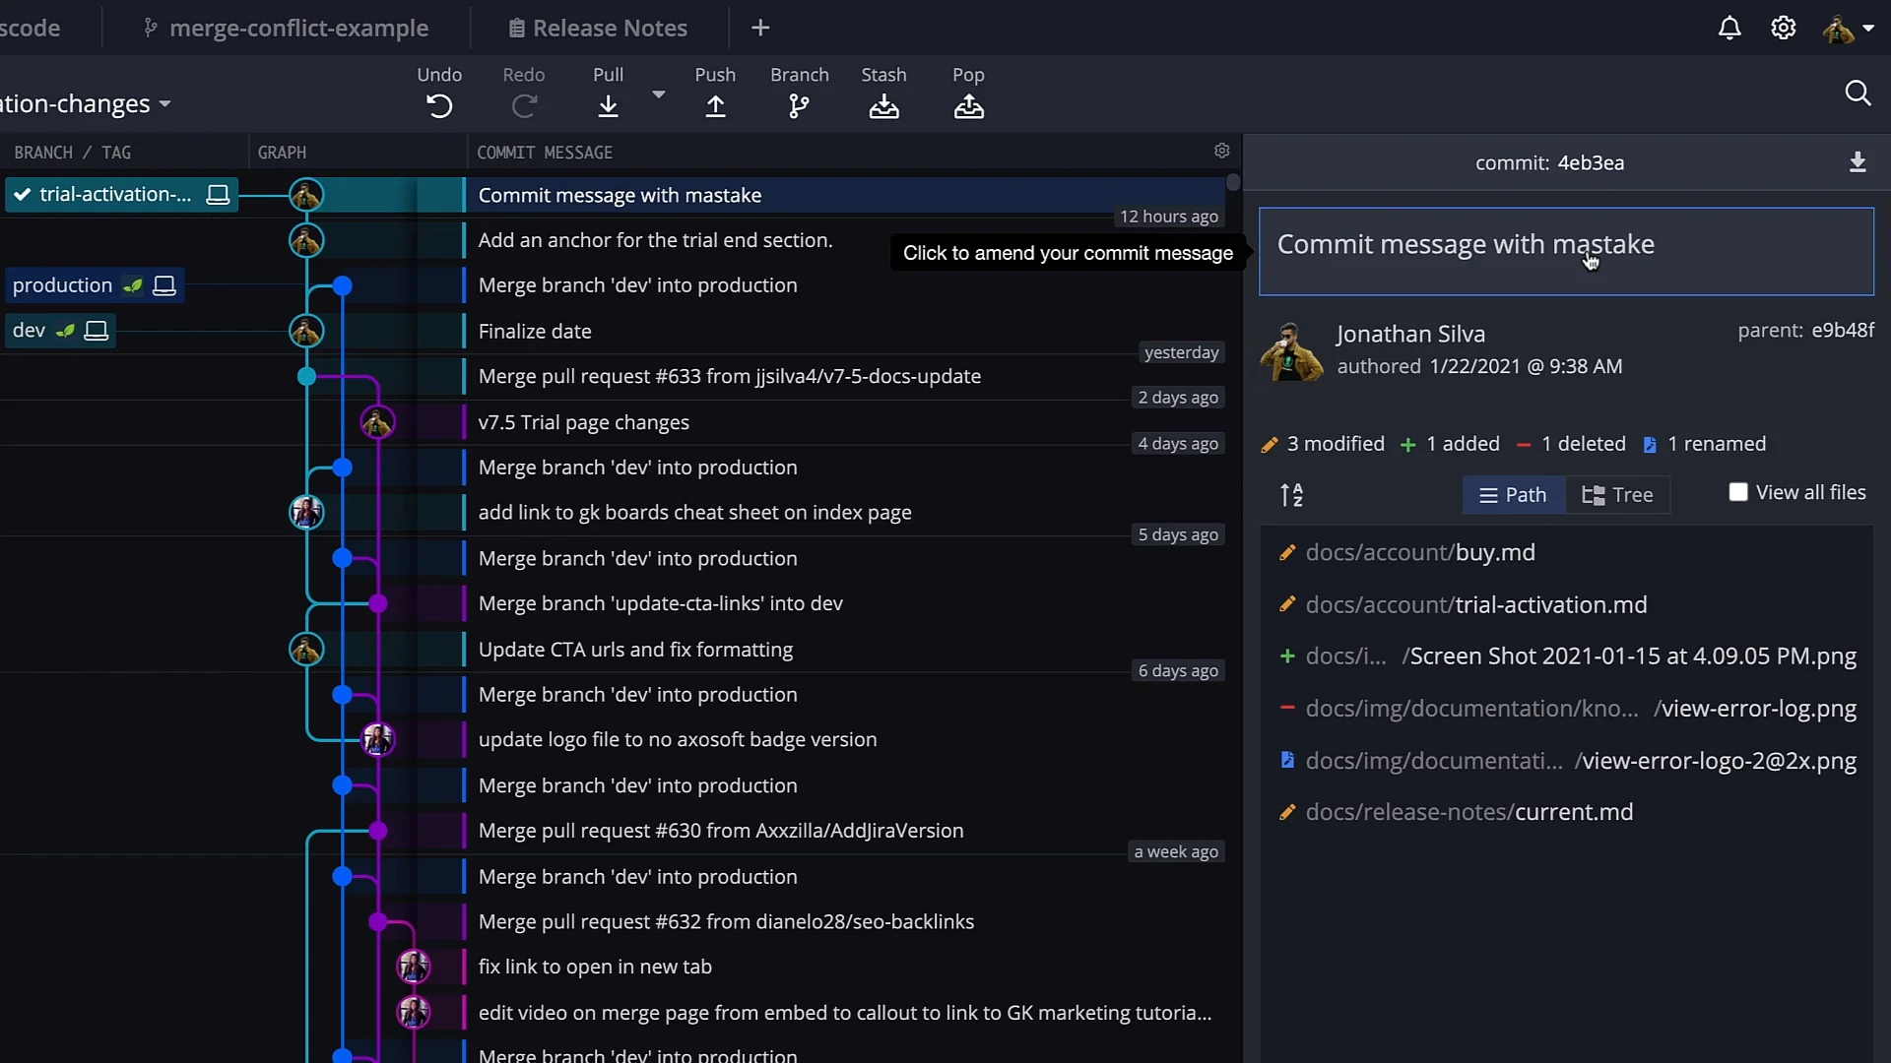This screenshot has height=1063, width=1891.
Task: Switch file view to Tree
Action: coord(1617,494)
